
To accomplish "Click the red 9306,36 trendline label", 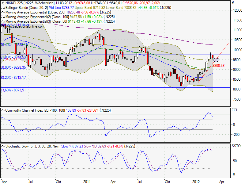I will click(x=218, y=66).
